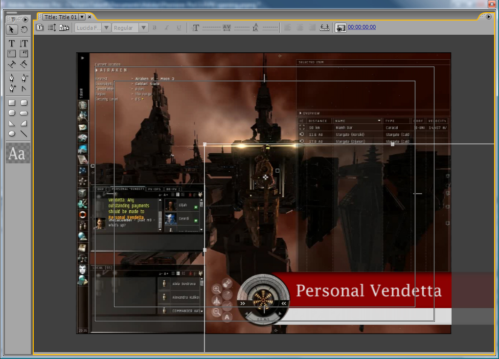Open Roll/Crawl Options
Image resolution: width=499 pixels, height=359 pixels.
(x=52, y=27)
